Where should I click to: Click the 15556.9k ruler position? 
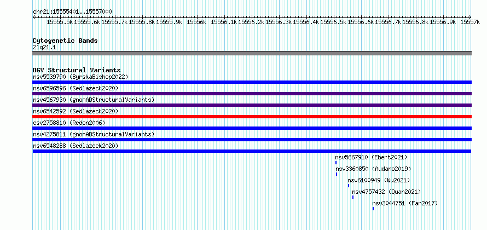point(443,22)
